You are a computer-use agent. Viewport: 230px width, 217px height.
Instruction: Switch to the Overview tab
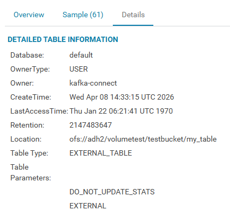pyautogui.click(x=29, y=15)
